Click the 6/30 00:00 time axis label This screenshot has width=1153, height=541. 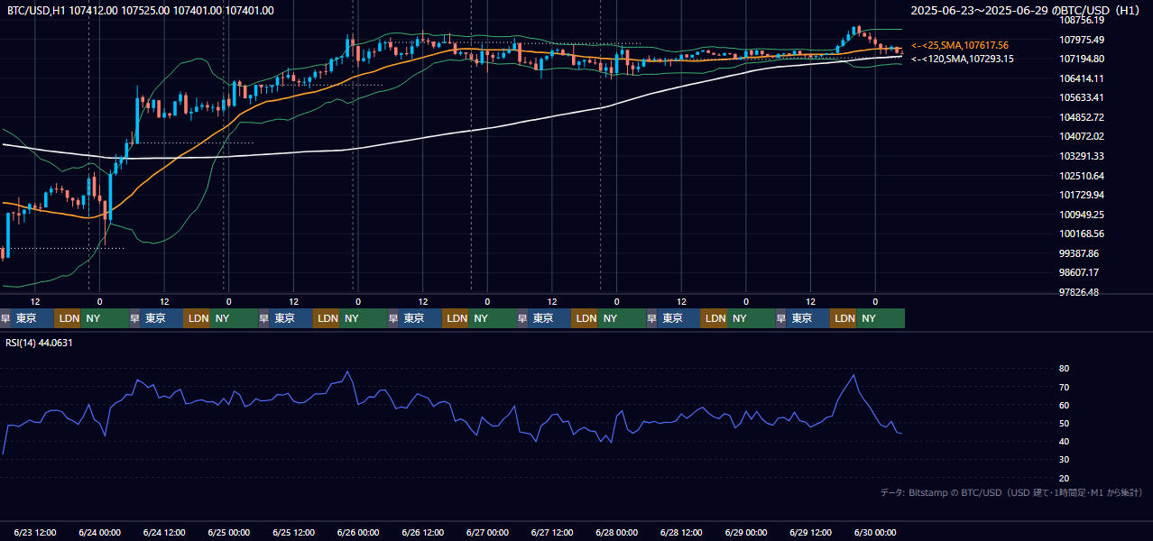point(875,532)
